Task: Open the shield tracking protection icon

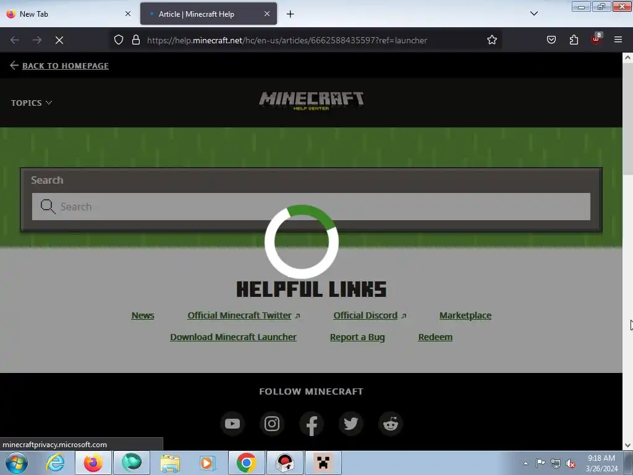Action: 118,40
